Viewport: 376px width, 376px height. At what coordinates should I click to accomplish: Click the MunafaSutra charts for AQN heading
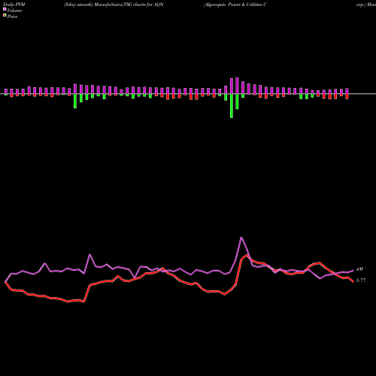point(114,5)
